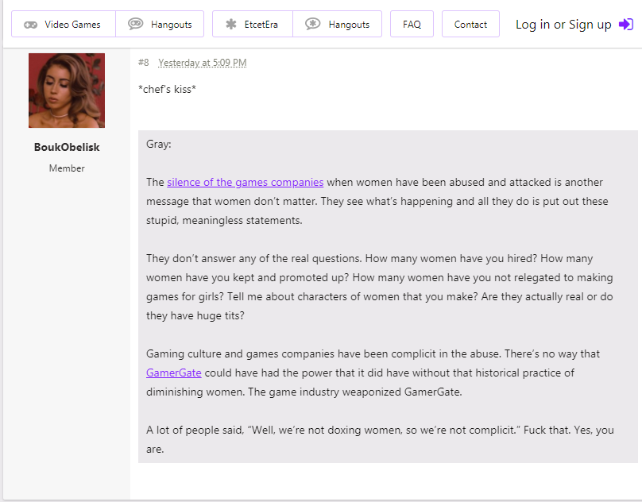Open the BoukObelisk profile username

pos(67,147)
